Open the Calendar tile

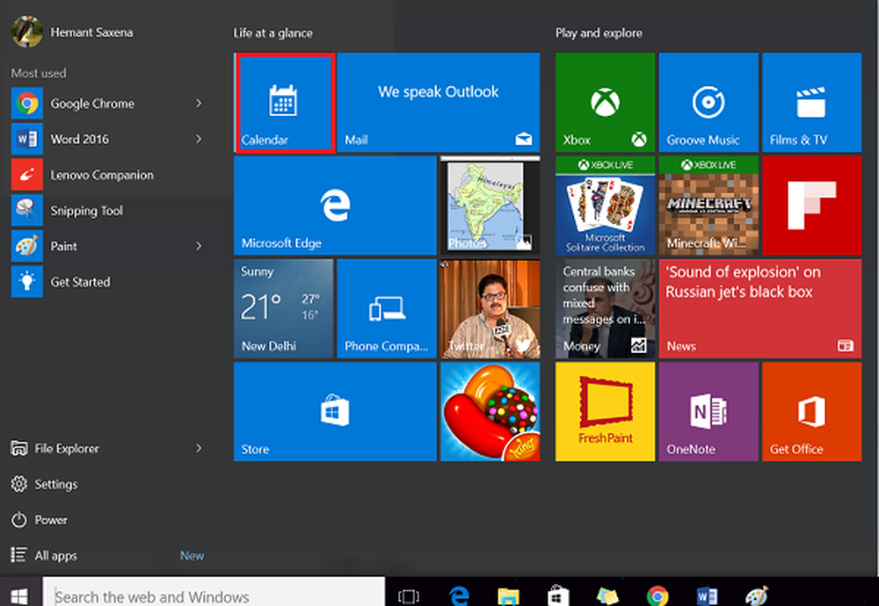tap(283, 102)
